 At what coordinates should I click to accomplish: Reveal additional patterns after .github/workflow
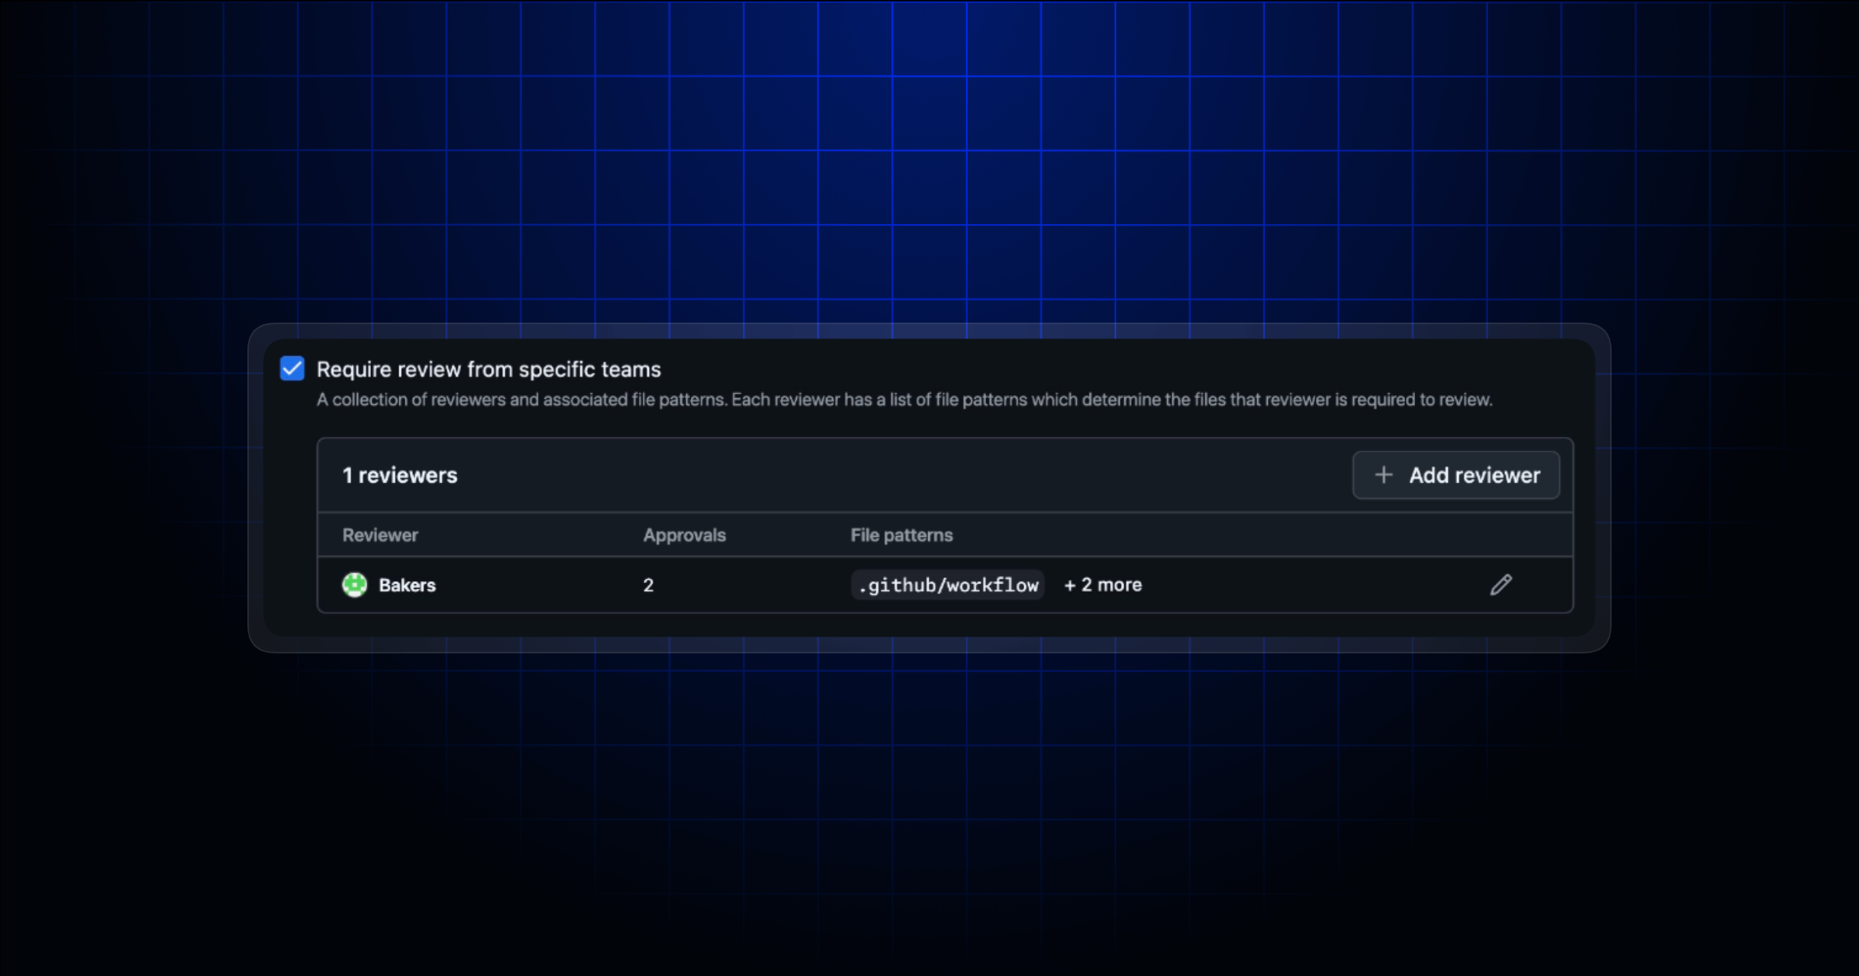coord(1102,585)
